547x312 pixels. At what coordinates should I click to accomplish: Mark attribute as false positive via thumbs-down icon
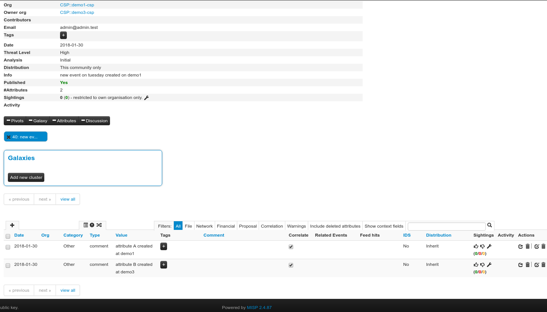(x=482, y=246)
